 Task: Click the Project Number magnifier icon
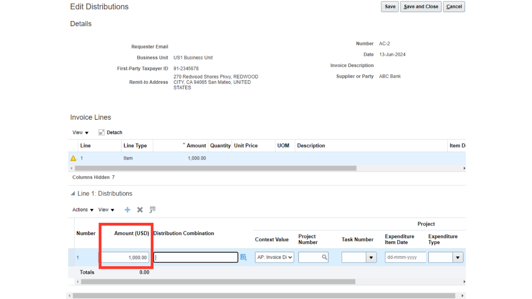324,257
